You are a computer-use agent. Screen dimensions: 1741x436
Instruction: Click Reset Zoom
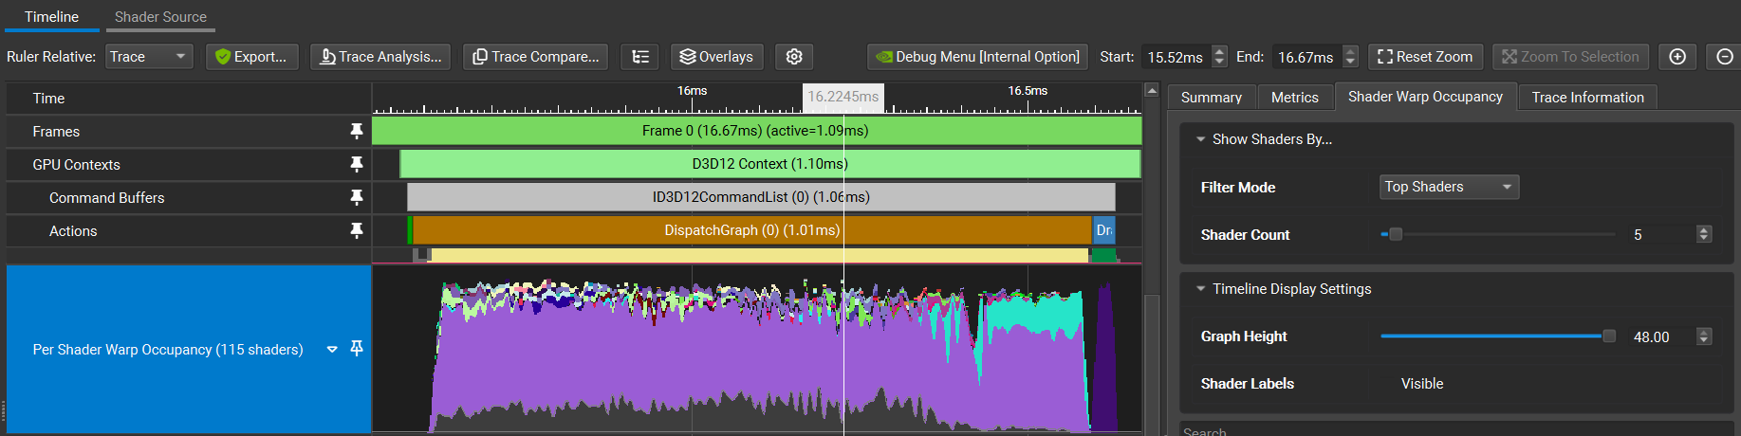coord(1425,57)
